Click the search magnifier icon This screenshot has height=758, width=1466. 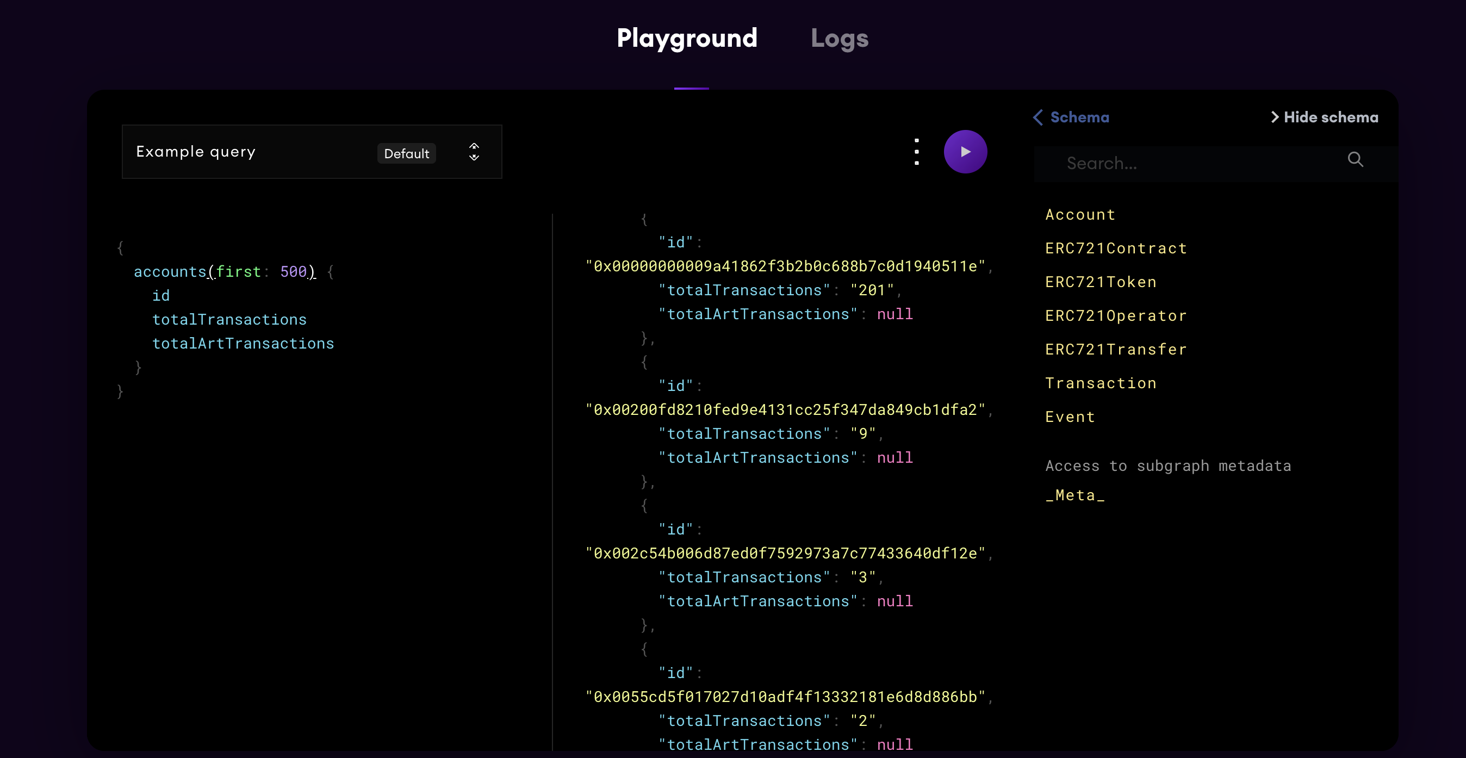click(1355, 160)
